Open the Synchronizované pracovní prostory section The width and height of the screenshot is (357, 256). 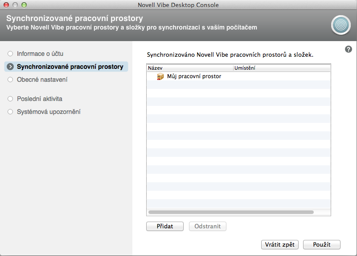click(x=70, y=67)
